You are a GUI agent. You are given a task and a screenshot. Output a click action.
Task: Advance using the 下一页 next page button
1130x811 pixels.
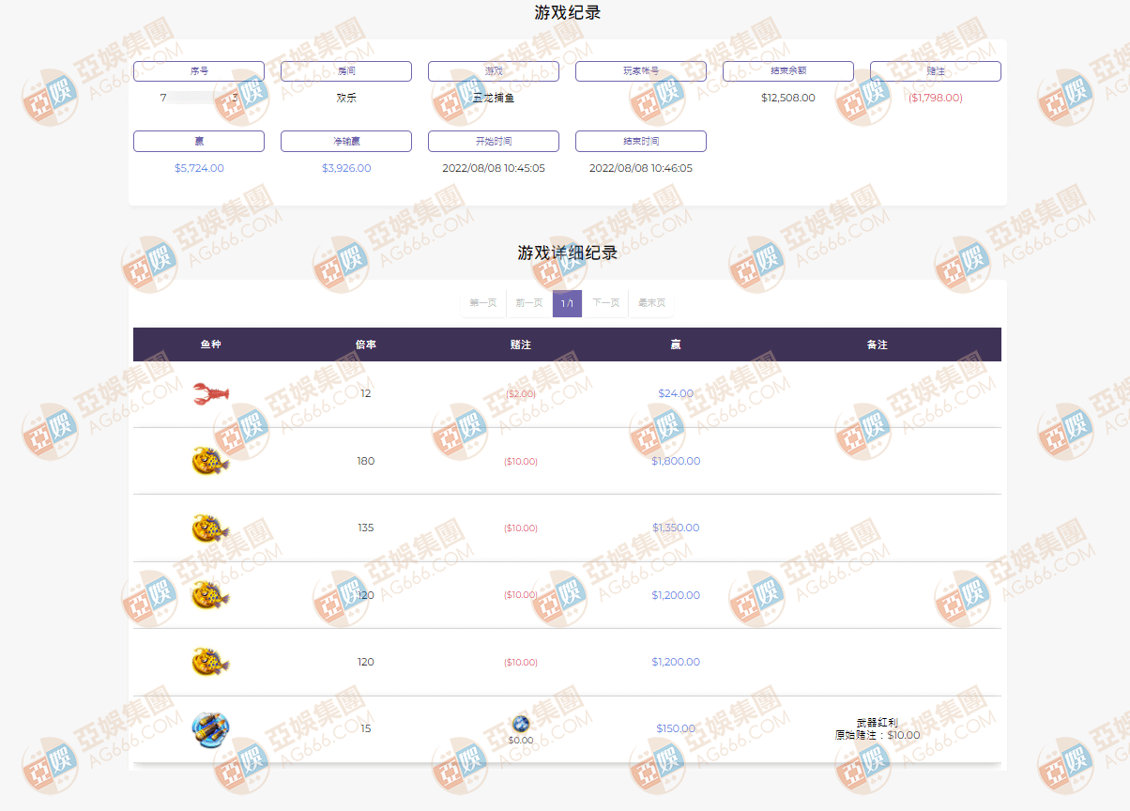[605, 303]
